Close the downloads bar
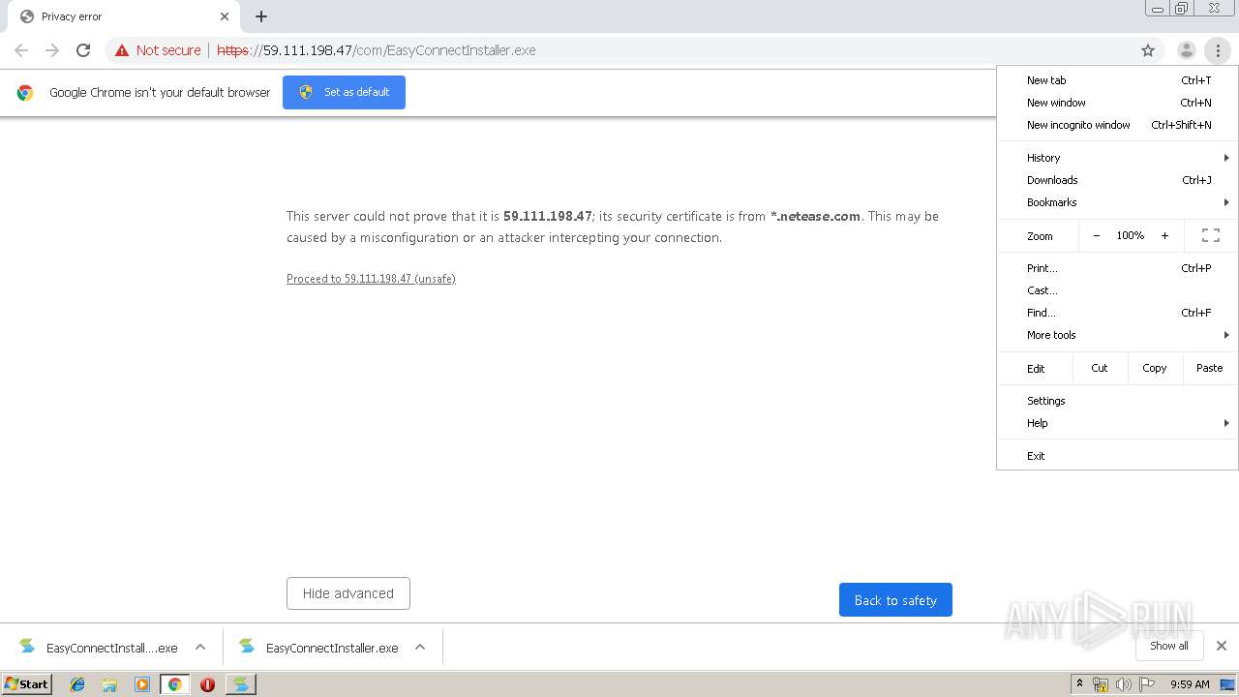Viewport: 1239px width, 697px height. 1222,646
